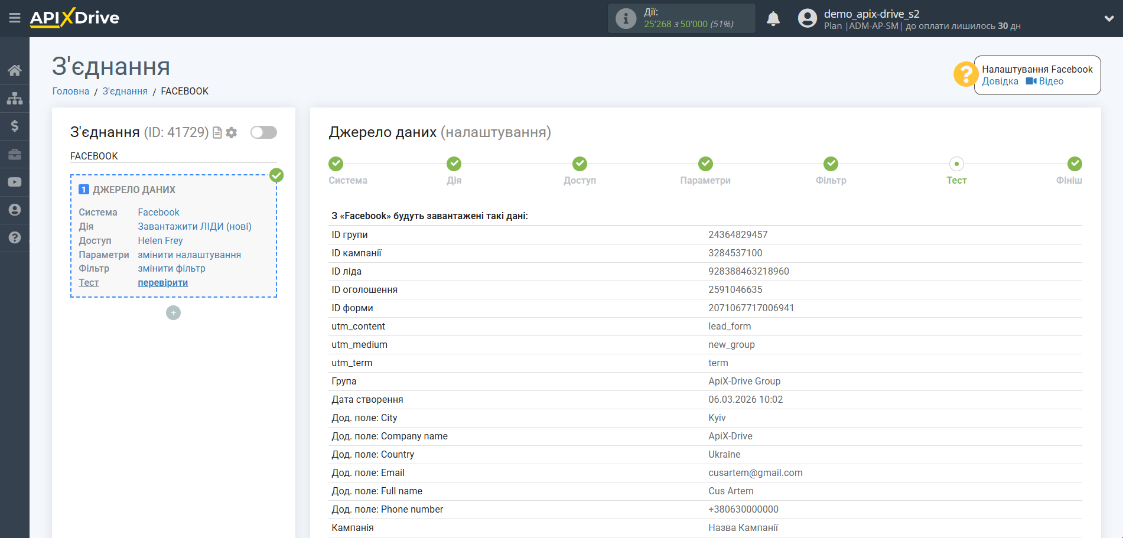Go to the Фільтр step

point(831,164)
